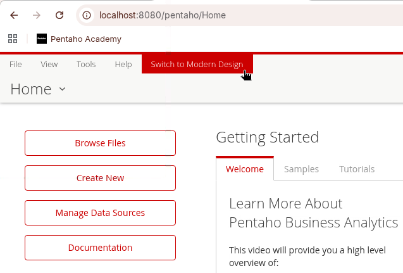
Task: Open the View menu
Action: (49, 64)
